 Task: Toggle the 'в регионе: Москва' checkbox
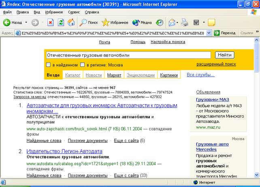83,65
